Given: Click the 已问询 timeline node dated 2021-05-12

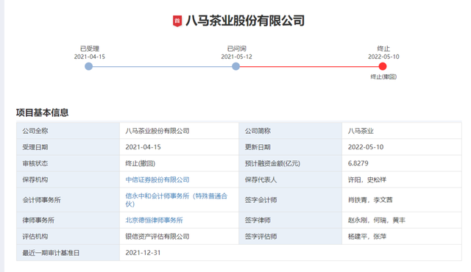Looking at the screenshot, I should (235, 66).
